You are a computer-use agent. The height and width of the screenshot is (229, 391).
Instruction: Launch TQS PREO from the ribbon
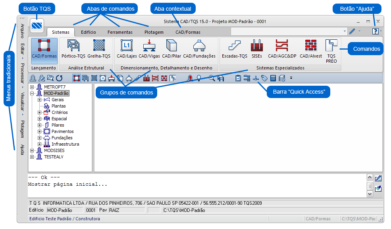click(331, 51)
